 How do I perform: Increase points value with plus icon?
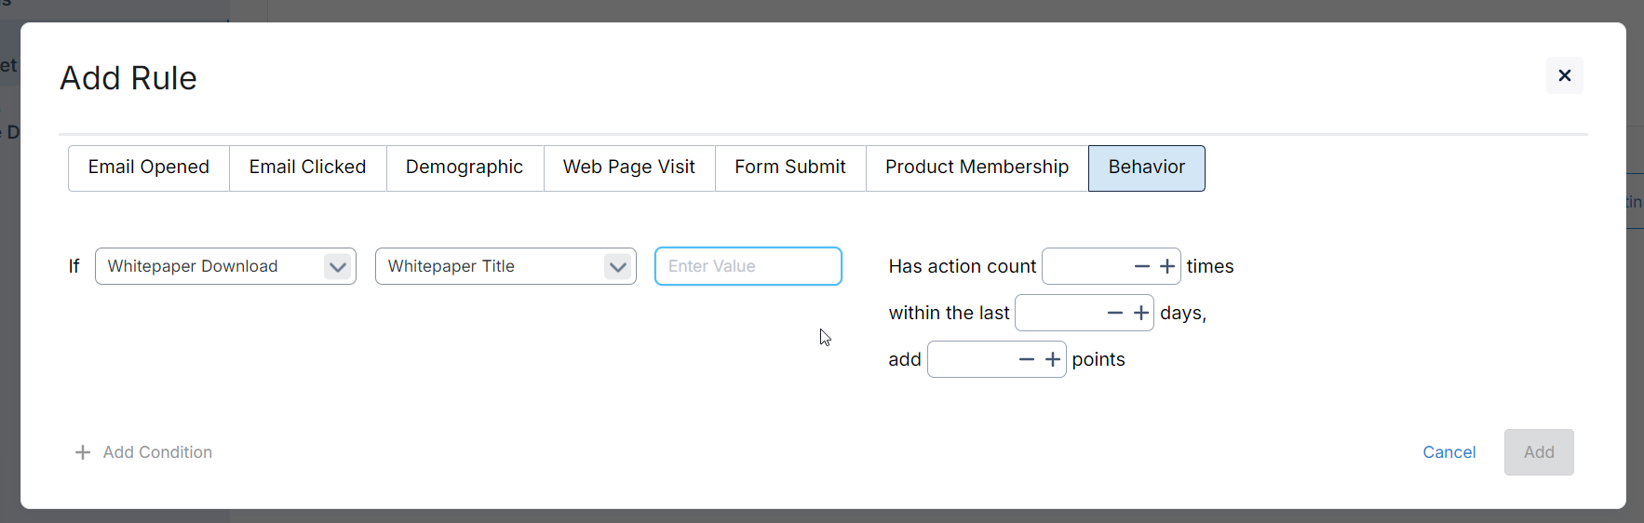[x=1053, y=359]
